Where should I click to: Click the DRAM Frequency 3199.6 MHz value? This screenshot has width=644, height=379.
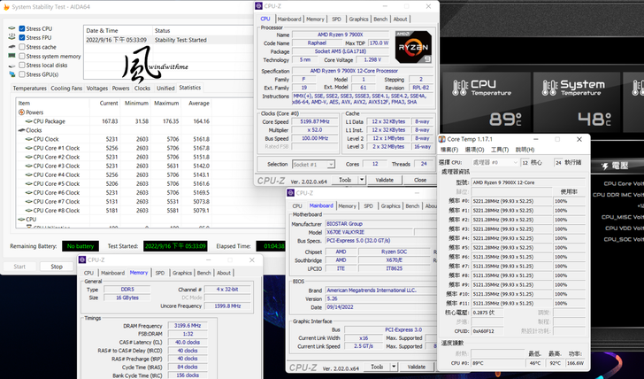(188, 326)
